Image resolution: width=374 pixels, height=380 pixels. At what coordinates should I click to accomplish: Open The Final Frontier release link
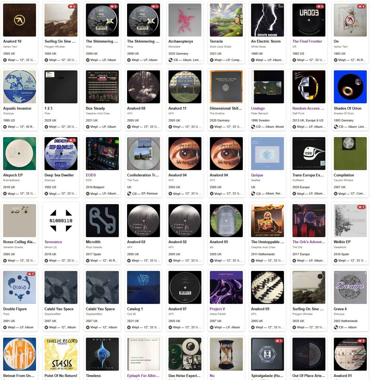(x=307, y=41)
